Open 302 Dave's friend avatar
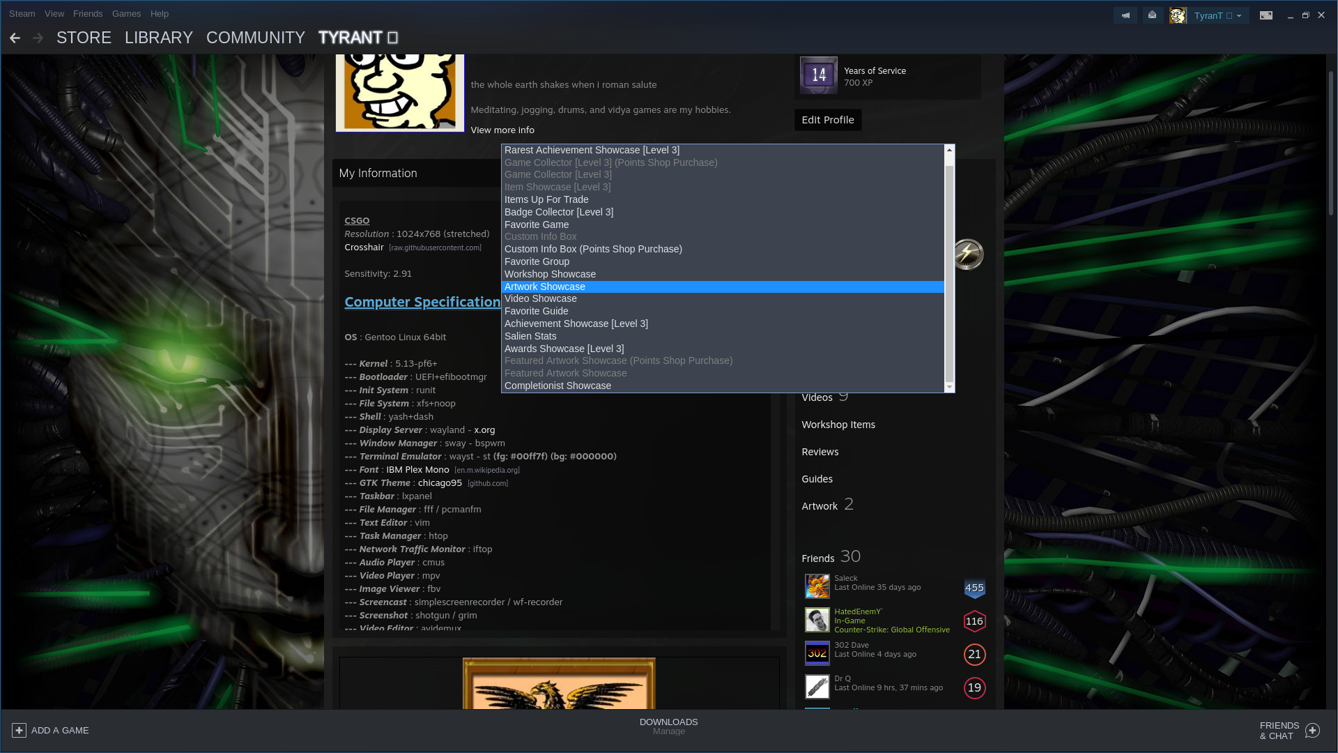 [x=817, y=653]
